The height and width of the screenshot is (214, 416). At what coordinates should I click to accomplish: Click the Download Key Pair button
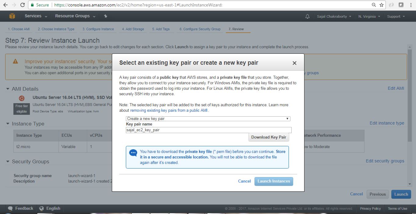(268, 137)
